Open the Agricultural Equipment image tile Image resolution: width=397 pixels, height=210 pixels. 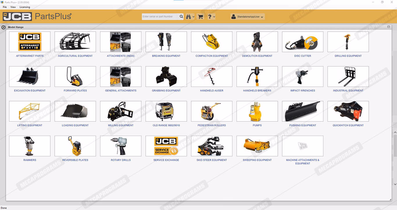click(x=75, y=42)
